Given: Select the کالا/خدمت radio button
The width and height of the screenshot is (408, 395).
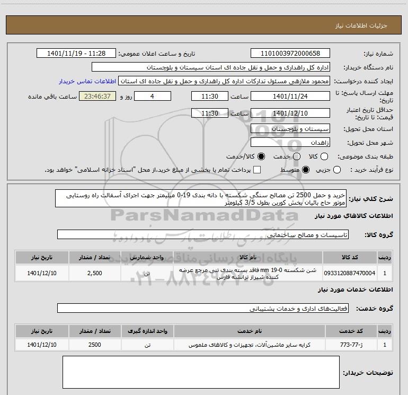Looking at the screenshot, I should click(x=261, y=156).
